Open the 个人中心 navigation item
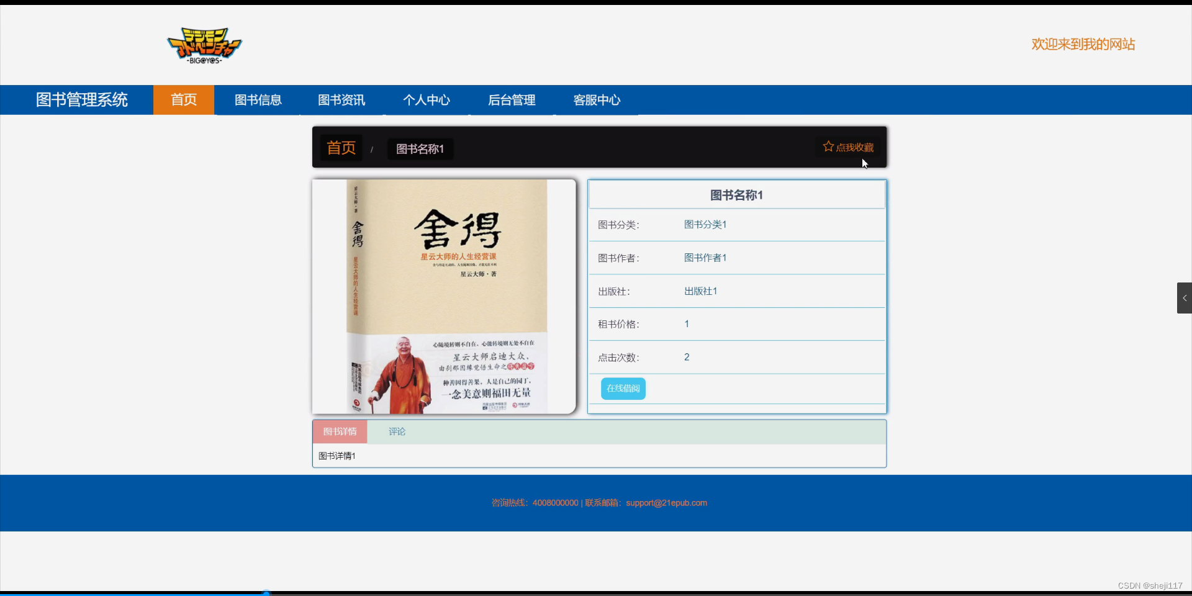This screenshot has height=596, width=1192. coord(427,99)
